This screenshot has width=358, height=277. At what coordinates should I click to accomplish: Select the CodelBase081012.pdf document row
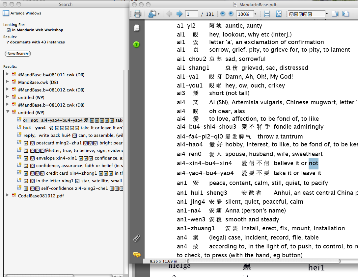41,196
